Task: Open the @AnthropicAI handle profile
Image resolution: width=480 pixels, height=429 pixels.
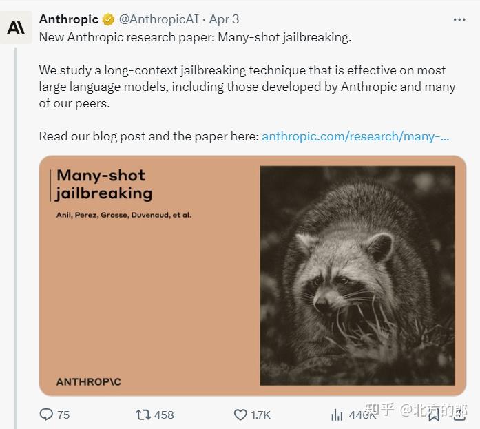Action: (x=159, y=20)
